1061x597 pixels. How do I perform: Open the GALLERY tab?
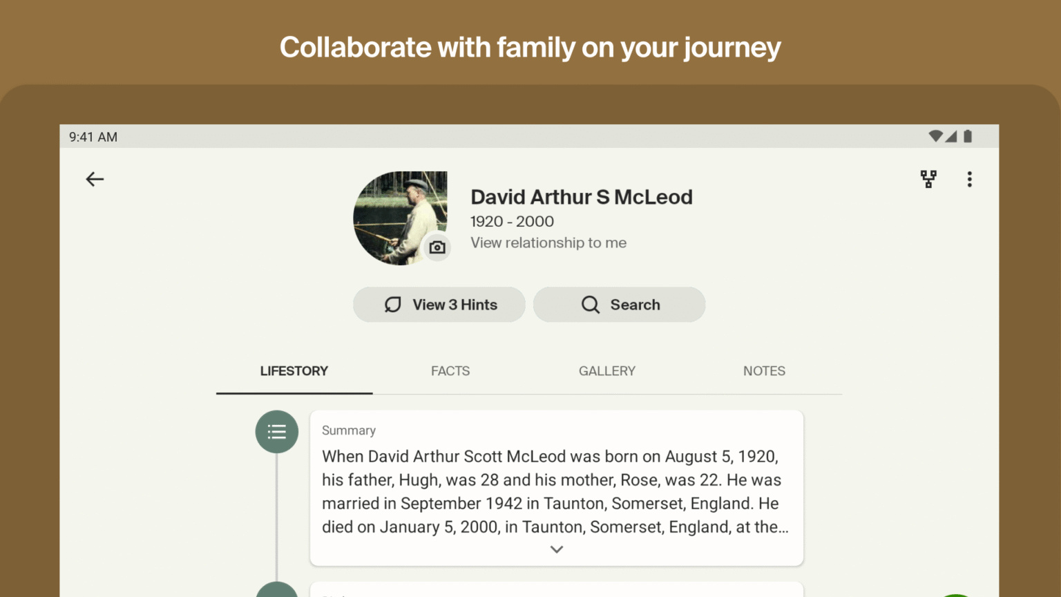click(606, 371)
